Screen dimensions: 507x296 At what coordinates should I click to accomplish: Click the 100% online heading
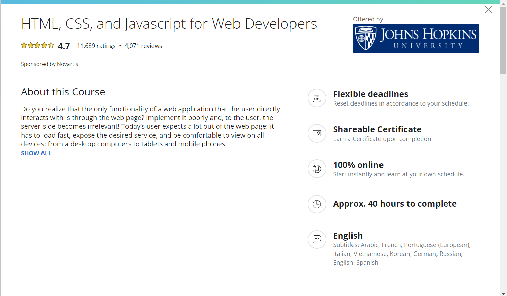pos(358,165)
